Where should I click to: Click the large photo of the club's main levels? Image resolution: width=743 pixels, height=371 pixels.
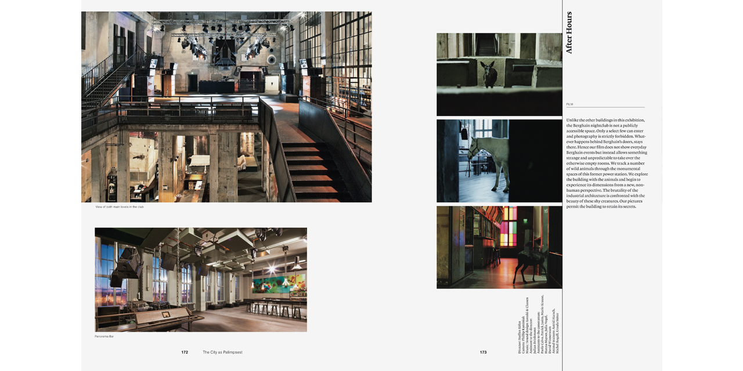tap(226, 107)
